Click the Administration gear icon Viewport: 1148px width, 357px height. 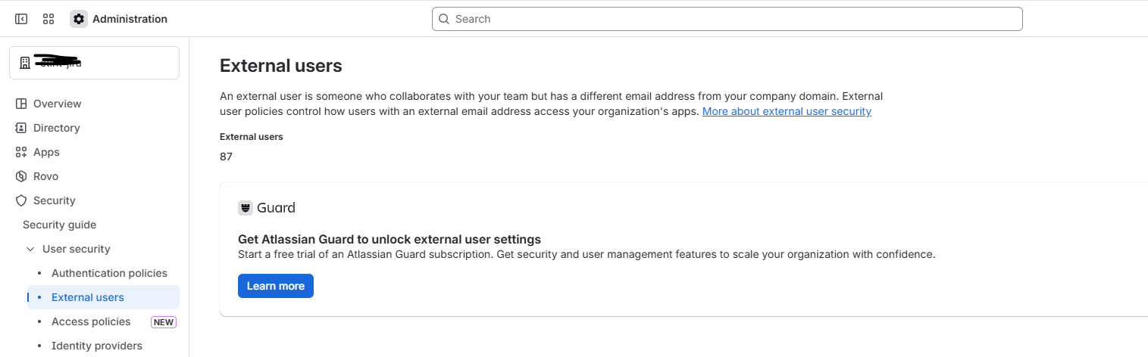coord(79,19)
